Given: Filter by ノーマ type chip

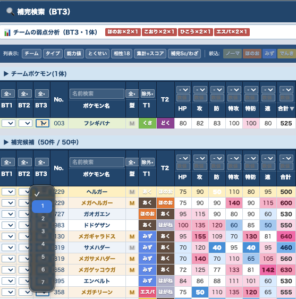Looking at the screenshot, I should tap(232, 54).
